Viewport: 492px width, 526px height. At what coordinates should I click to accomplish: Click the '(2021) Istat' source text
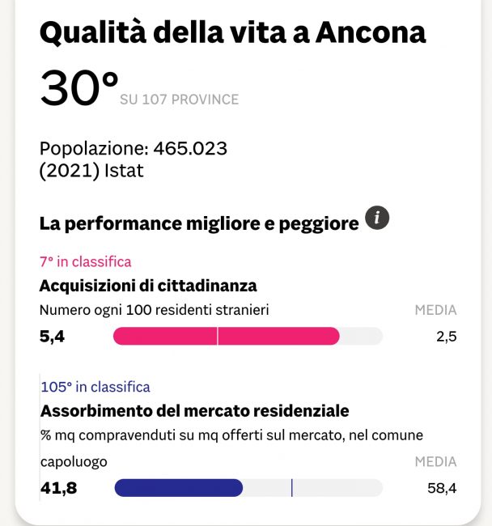[x=91, y=171]
